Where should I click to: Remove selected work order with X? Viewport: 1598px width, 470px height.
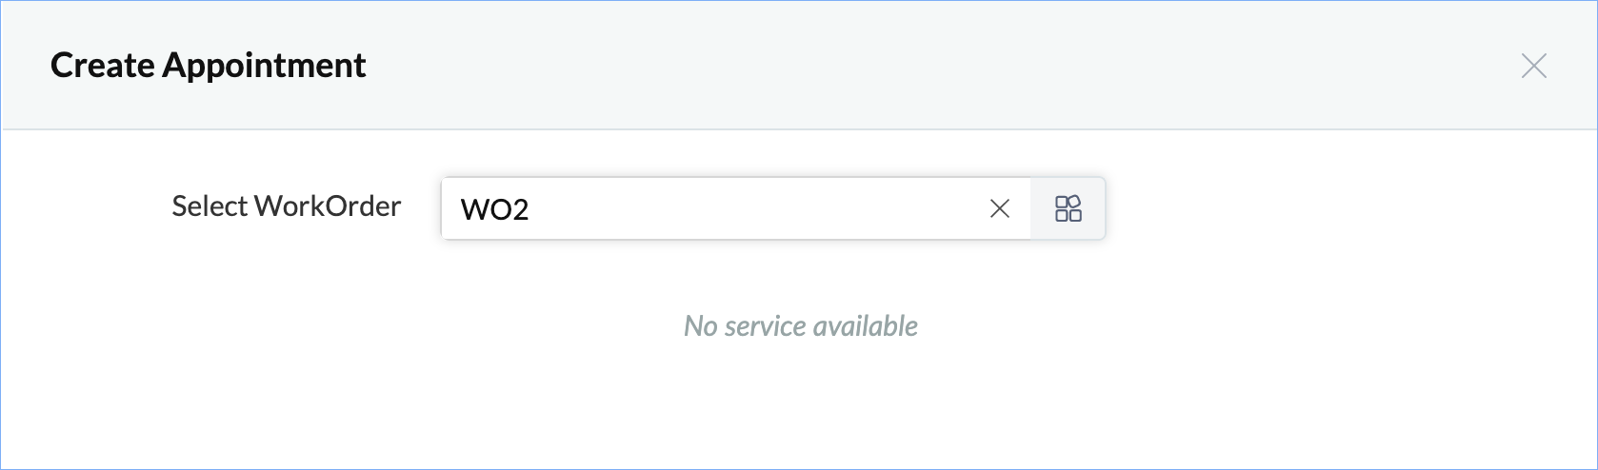[x=999, y=208]
